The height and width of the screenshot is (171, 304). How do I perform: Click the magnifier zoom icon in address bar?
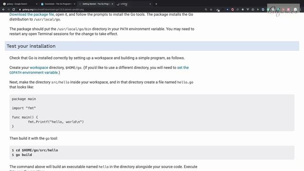point(206,9)
